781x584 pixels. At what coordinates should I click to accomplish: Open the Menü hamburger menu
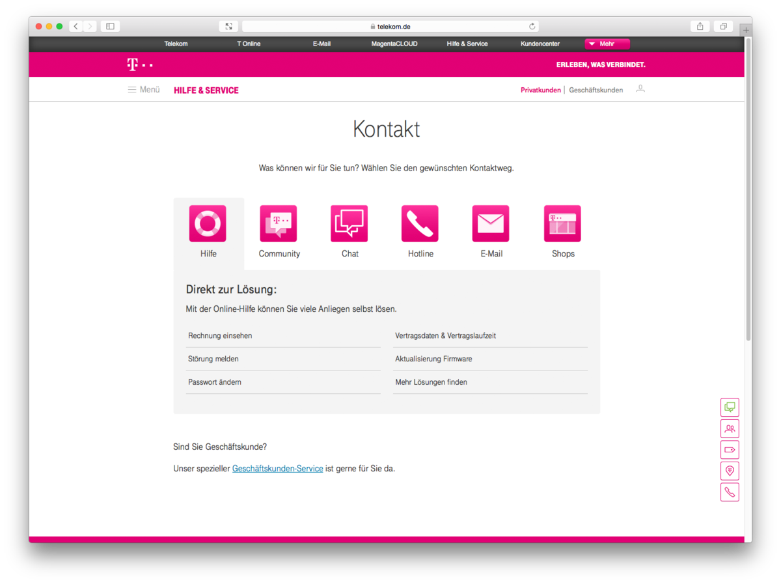pos(144,90)
